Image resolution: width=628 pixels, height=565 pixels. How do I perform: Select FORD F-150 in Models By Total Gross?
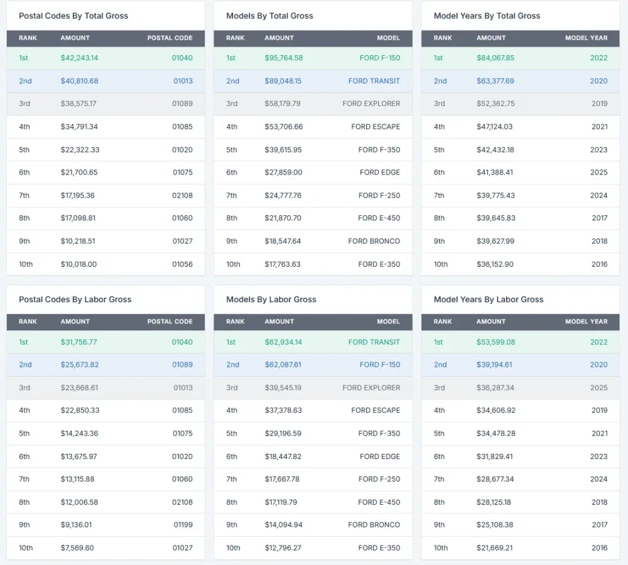tap(379, 58)
